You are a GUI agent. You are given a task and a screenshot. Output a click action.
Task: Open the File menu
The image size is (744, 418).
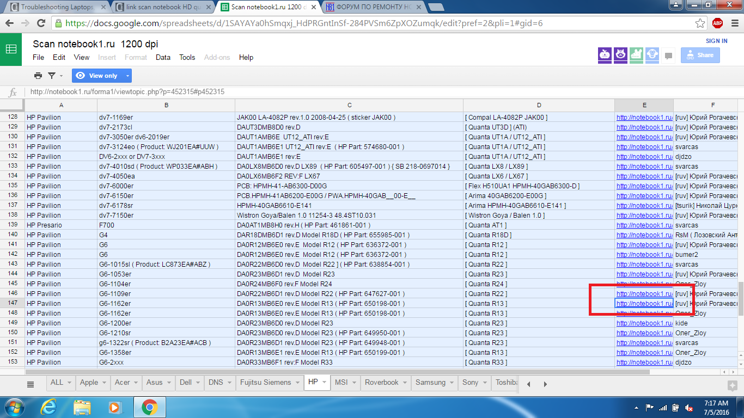[x=39, y=57]
